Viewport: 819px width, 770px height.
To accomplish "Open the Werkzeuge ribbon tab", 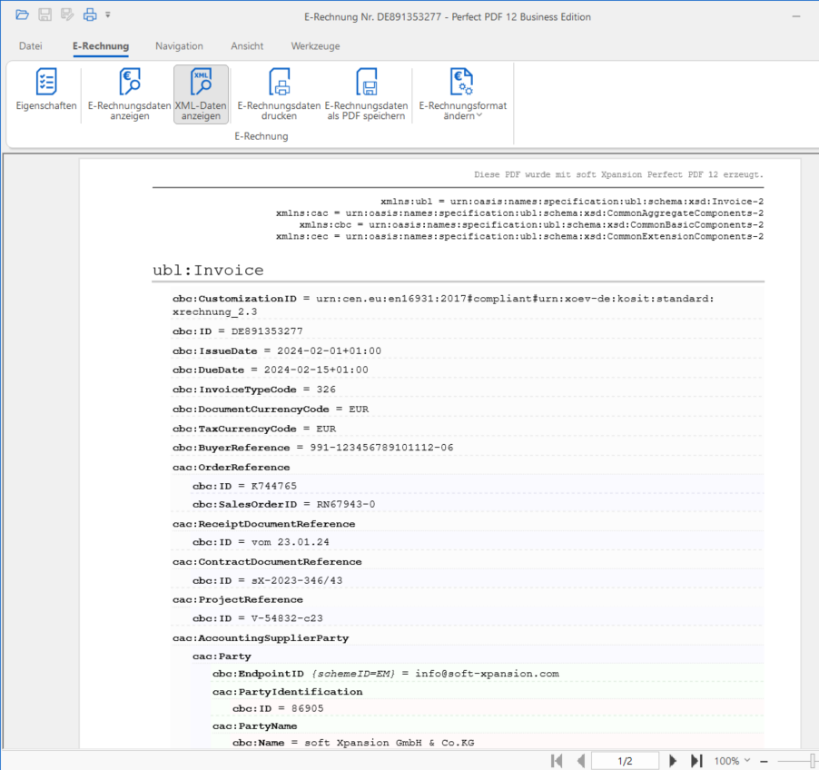I will coord(315,46).
